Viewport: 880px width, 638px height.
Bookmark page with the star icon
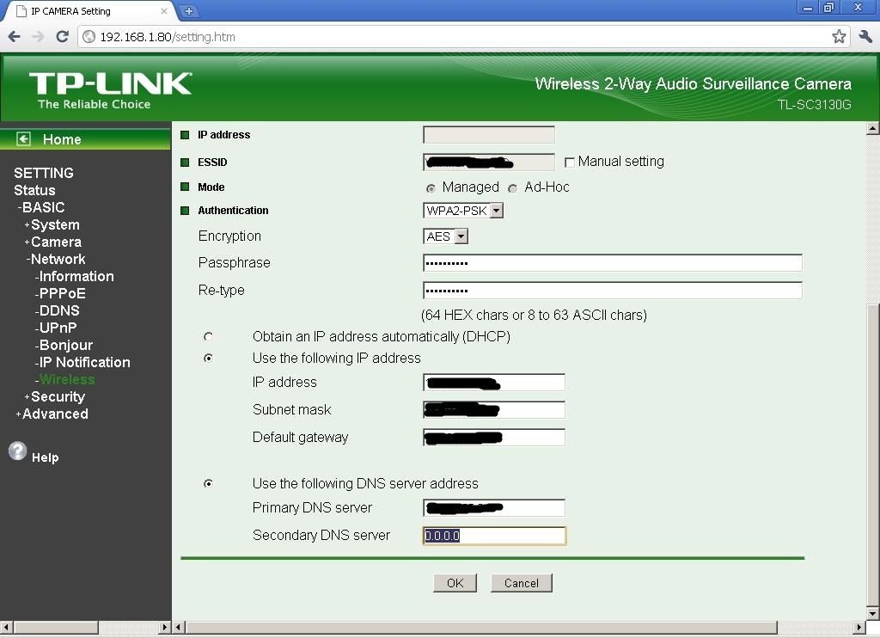pos(839,36)
